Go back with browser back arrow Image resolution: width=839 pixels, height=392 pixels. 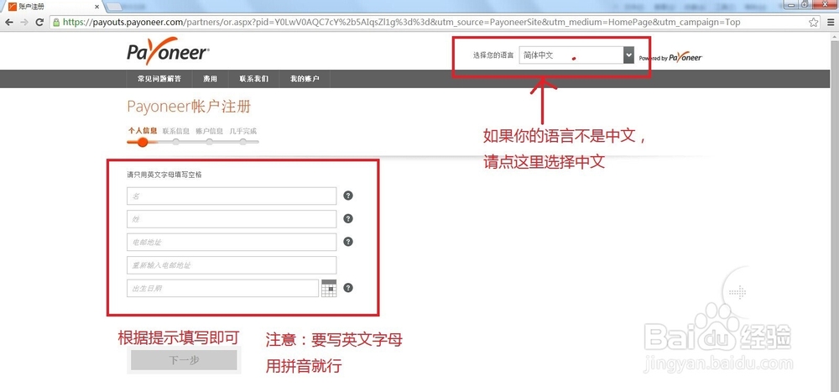[x=9, y=22]
